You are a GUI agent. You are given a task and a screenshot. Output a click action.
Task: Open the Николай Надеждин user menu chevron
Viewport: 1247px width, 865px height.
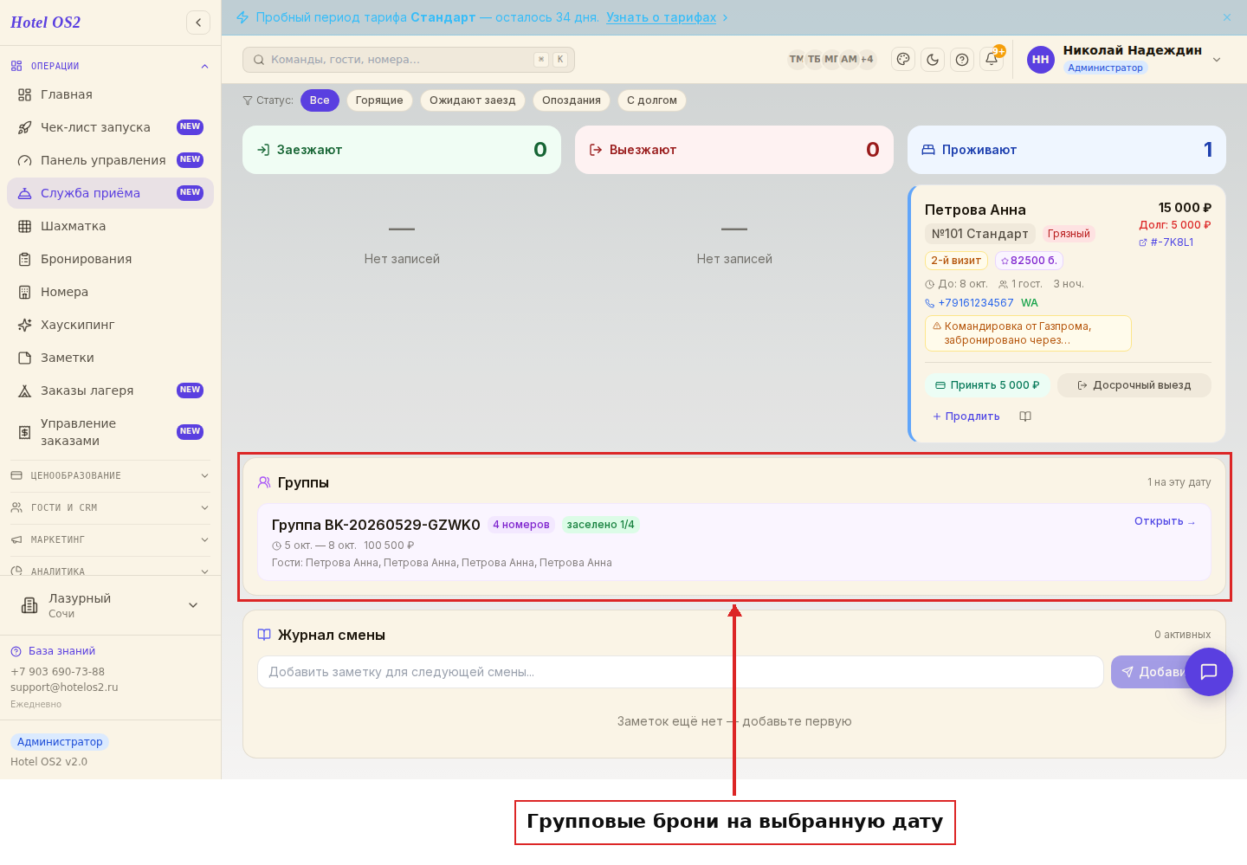[x=1217, y=60]
